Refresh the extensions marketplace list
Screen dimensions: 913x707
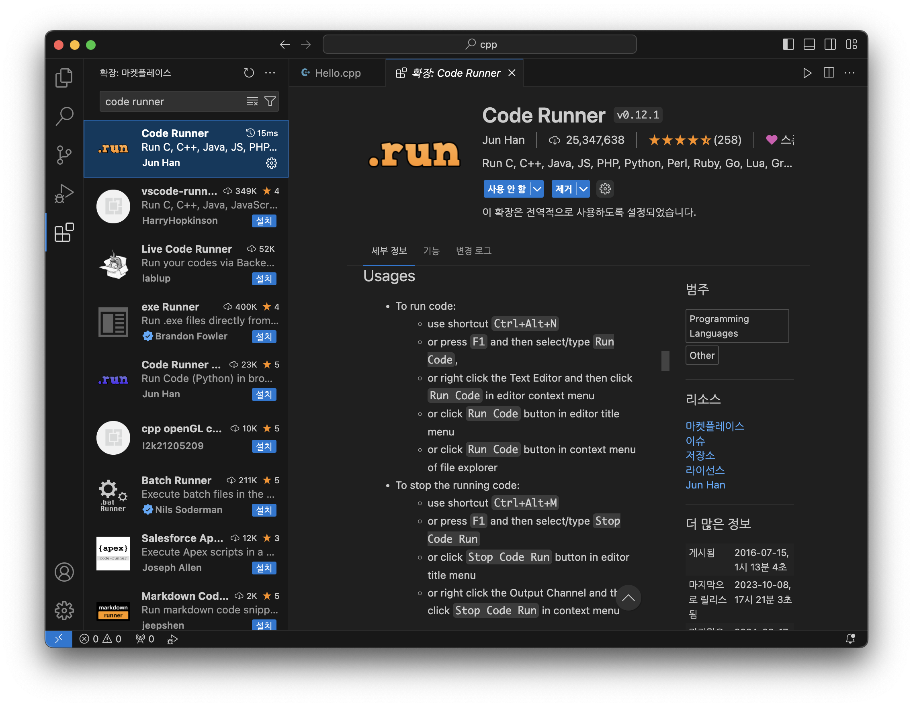[249, 73]
